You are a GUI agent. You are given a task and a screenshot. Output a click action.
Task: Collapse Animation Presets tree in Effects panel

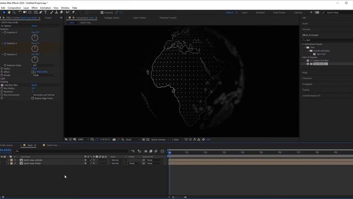tap(303, 44)
